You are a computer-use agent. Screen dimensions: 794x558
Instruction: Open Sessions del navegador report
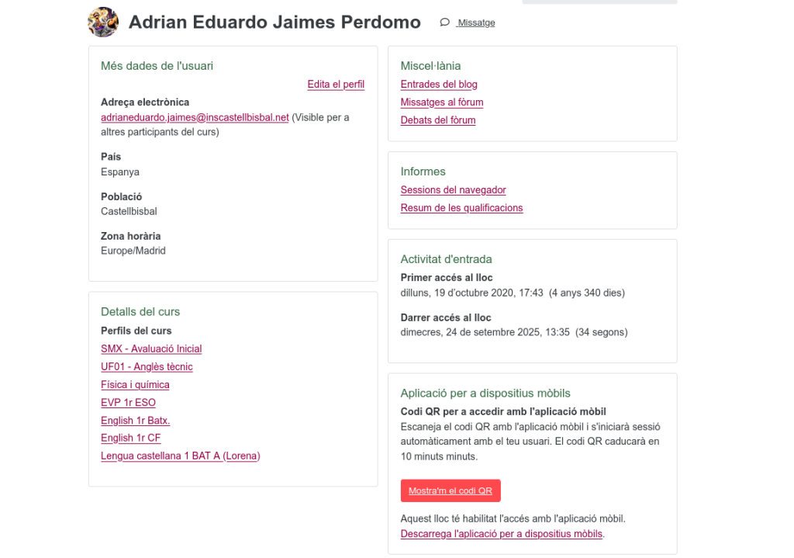pyautogui.click(x=453, y=190)
